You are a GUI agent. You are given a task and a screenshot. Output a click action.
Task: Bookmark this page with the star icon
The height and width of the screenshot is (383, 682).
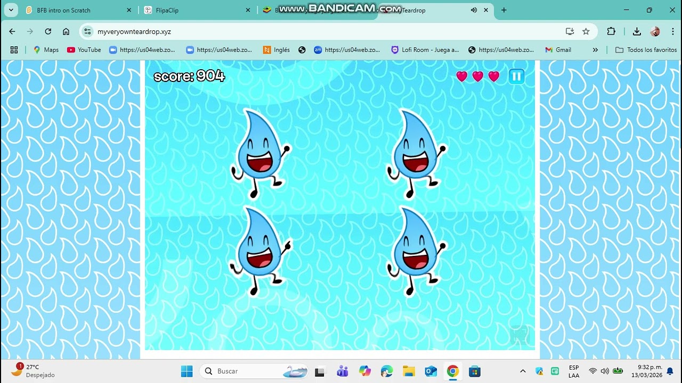(x=586, y=31)
